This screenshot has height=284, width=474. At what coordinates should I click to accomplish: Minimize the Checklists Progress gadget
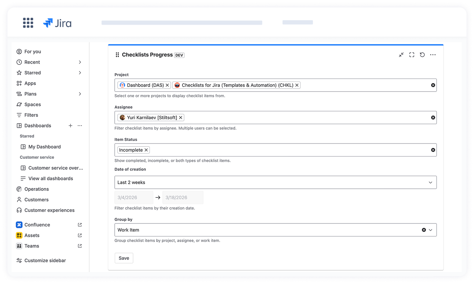(401, 55)
